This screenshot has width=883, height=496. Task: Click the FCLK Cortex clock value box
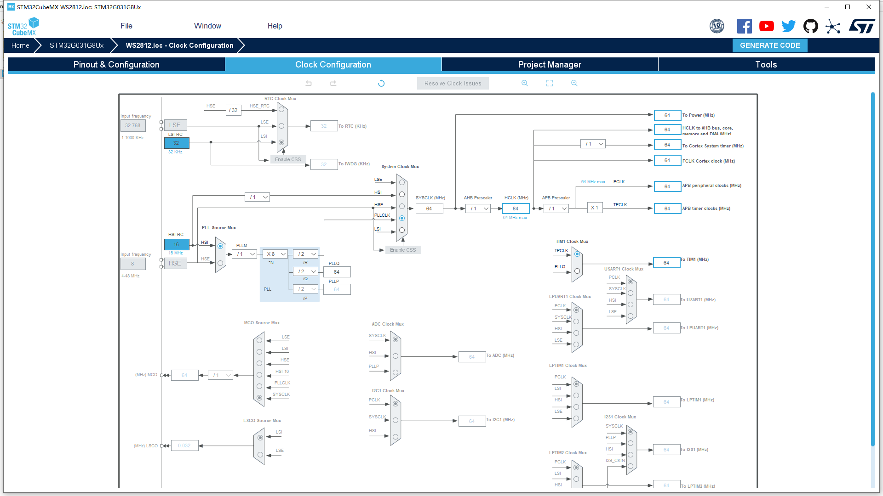(x=667, y=160)
